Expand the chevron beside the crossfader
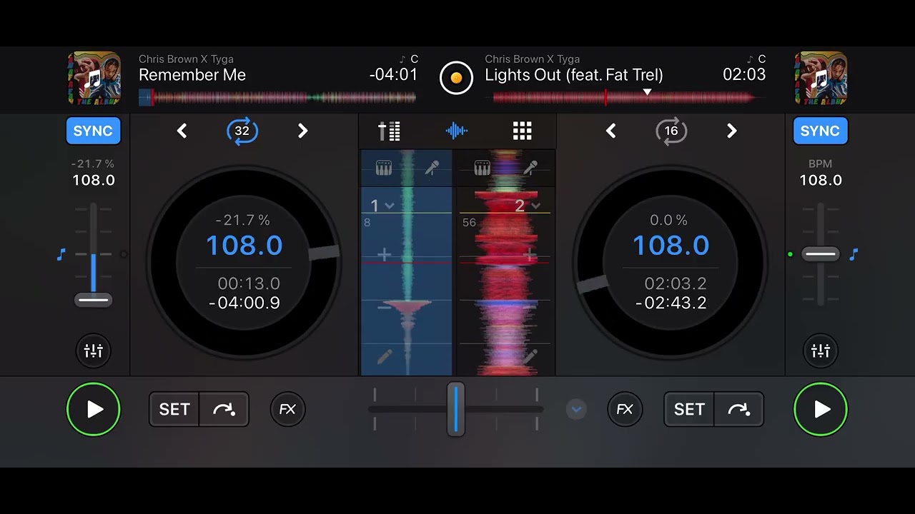 (x=576, y=409)
